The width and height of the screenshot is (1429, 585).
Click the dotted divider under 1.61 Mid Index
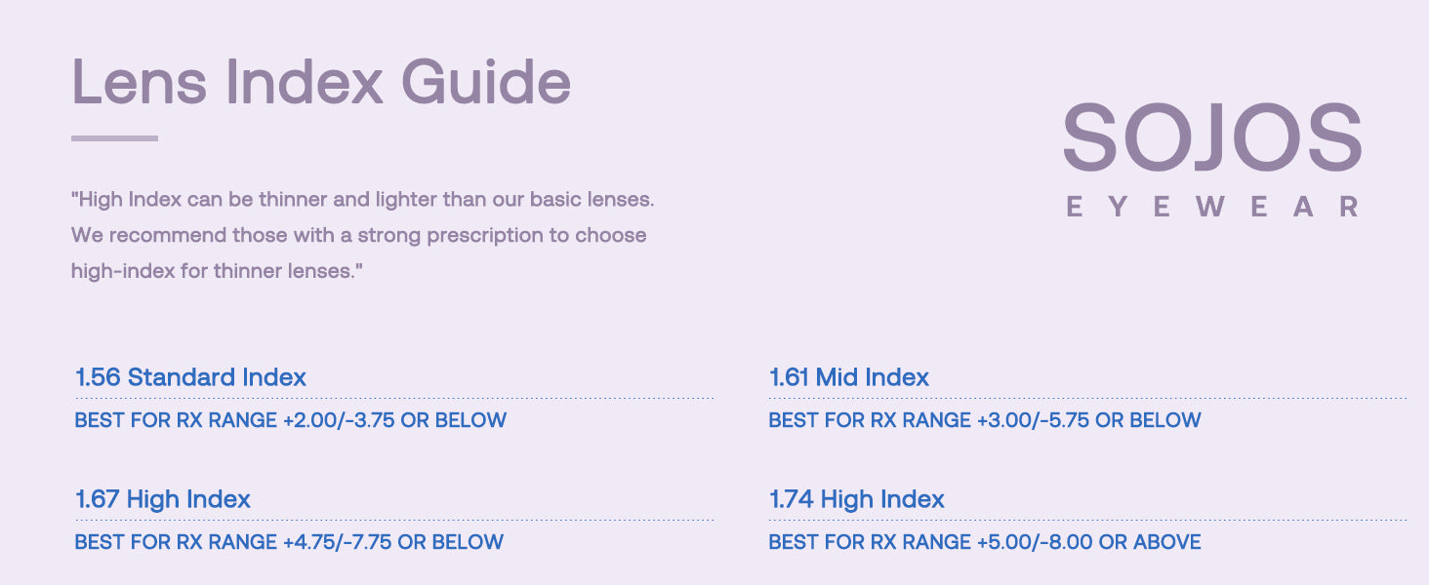(x=1087, y=398)
